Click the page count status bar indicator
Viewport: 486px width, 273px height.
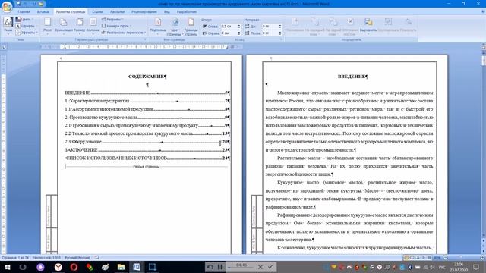click(15, 258)
